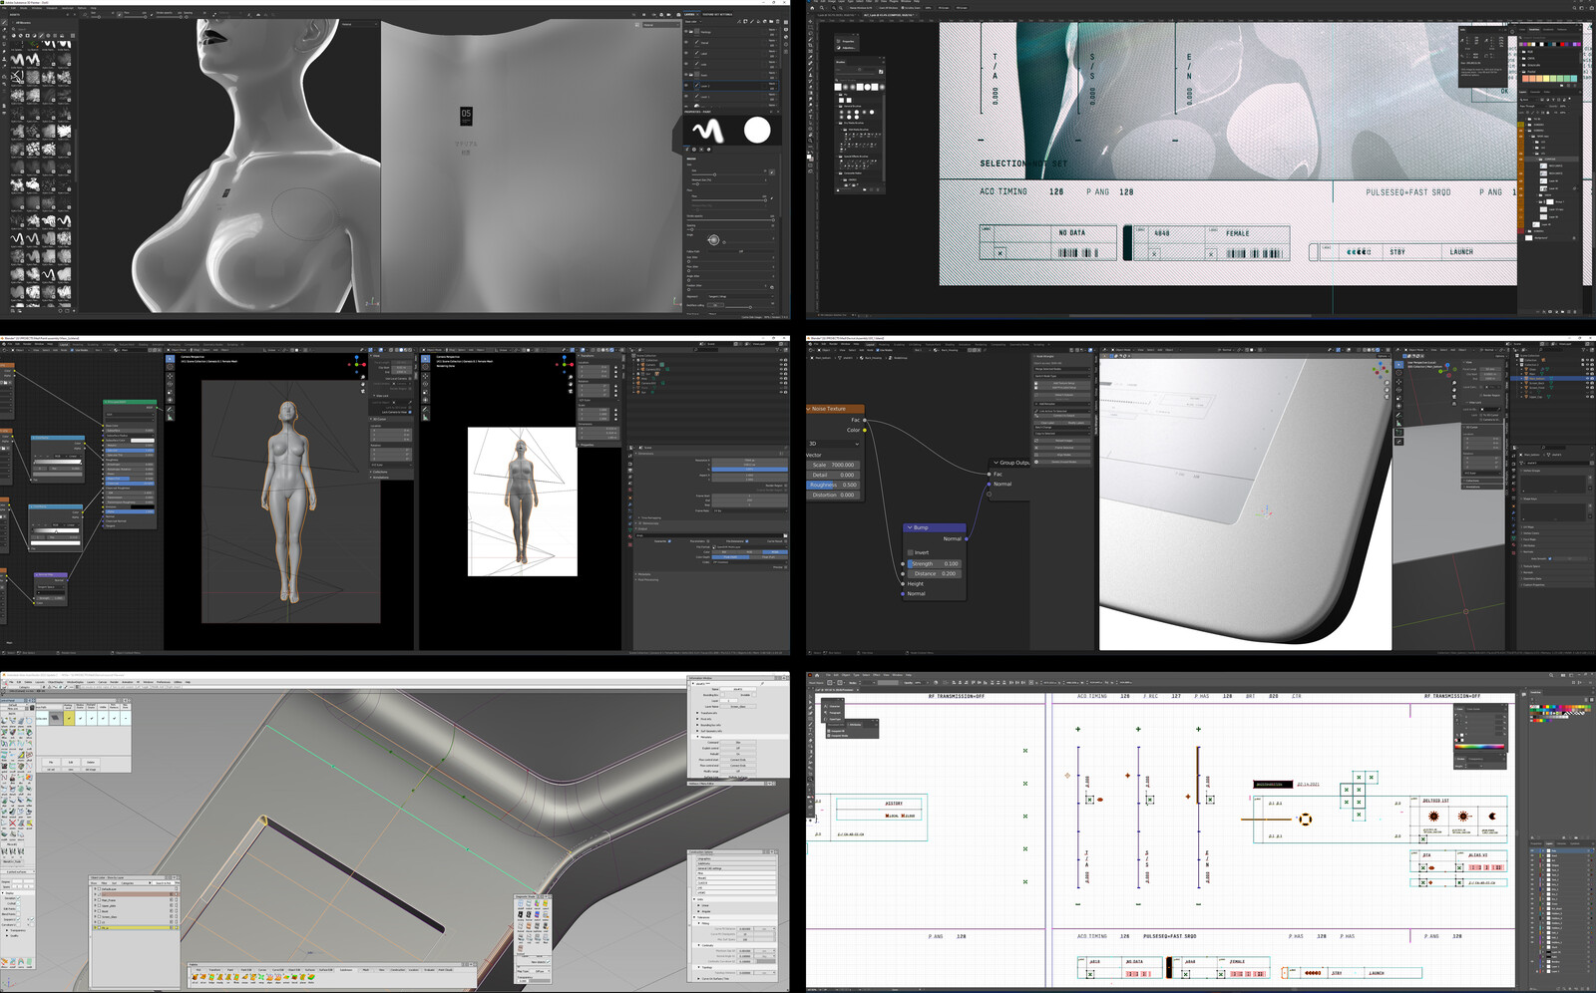Click the Scale value field on Noise Texture

click(x=834, y=465)
